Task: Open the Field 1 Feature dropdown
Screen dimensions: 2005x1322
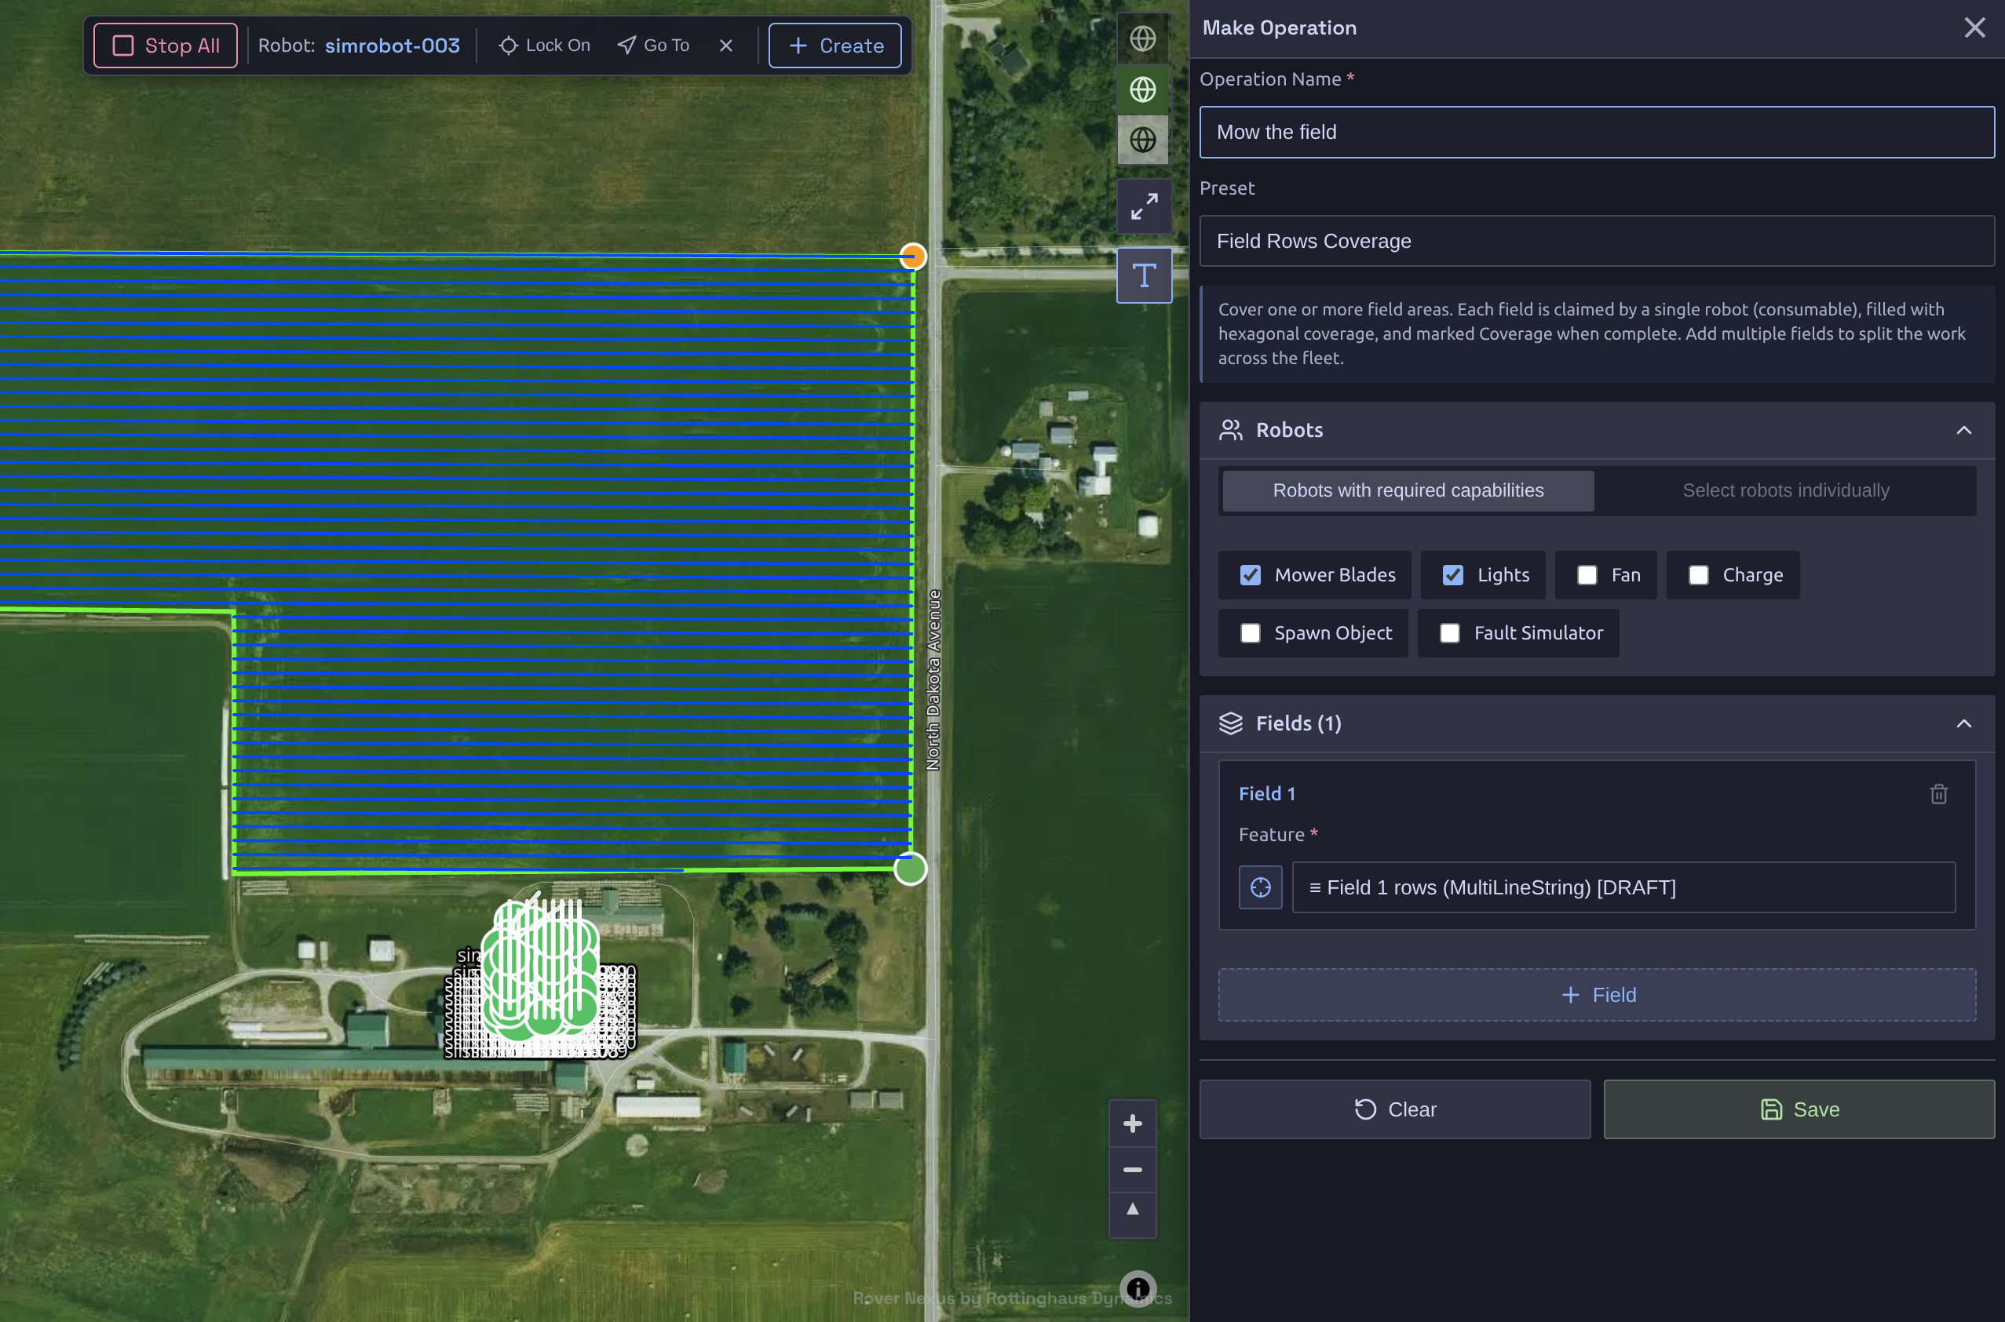Action: click(x=1623, y=888)
